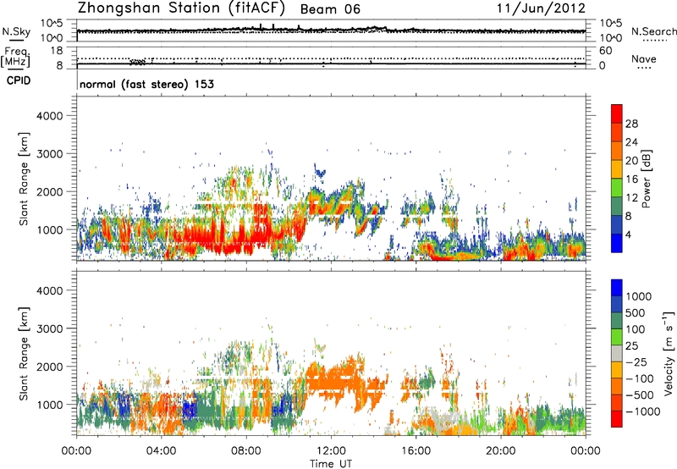
Task: Click power colorbar tick label '28'
Action: click(631, 124)
